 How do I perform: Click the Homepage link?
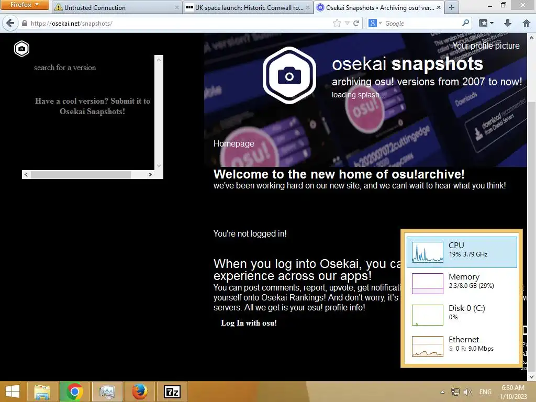pos(234,143)
